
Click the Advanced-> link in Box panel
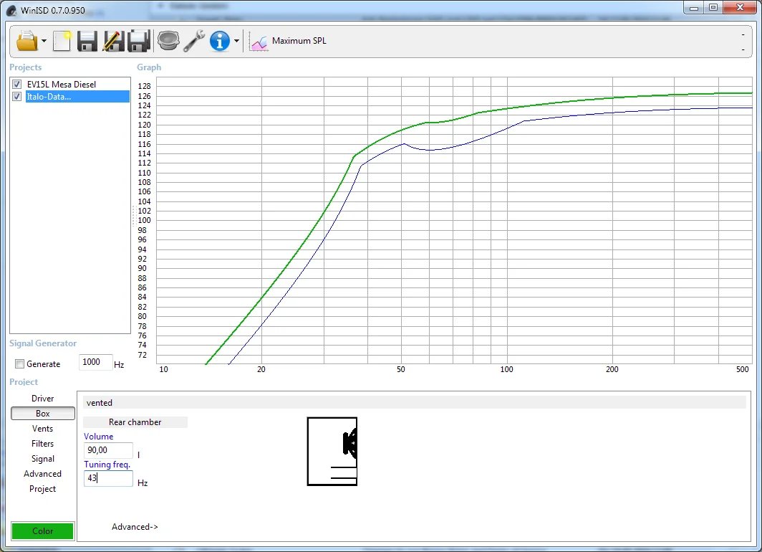click(135, 527)
